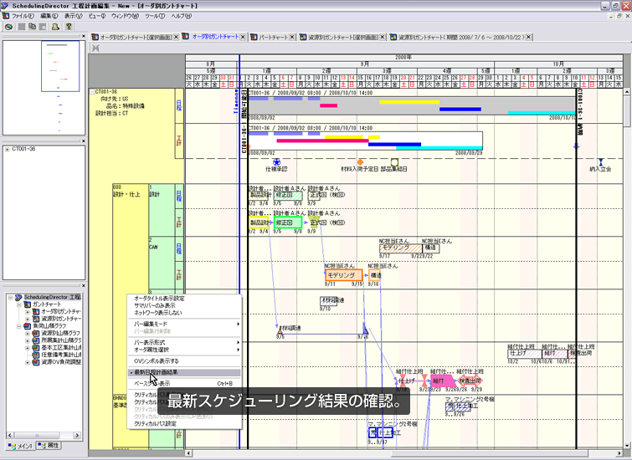Open the バー表示形式 submenu
Image resolution: width=632 pixels, height=460 pixels.
click(x=185, y=342)
